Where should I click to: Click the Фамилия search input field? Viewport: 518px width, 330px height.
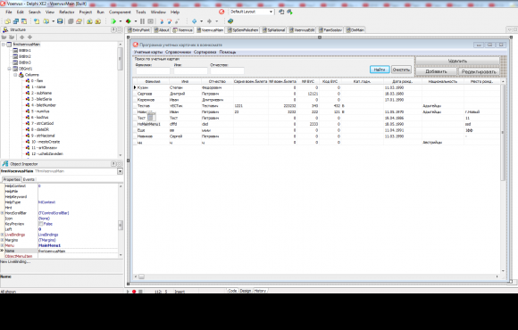coord(153,70)
